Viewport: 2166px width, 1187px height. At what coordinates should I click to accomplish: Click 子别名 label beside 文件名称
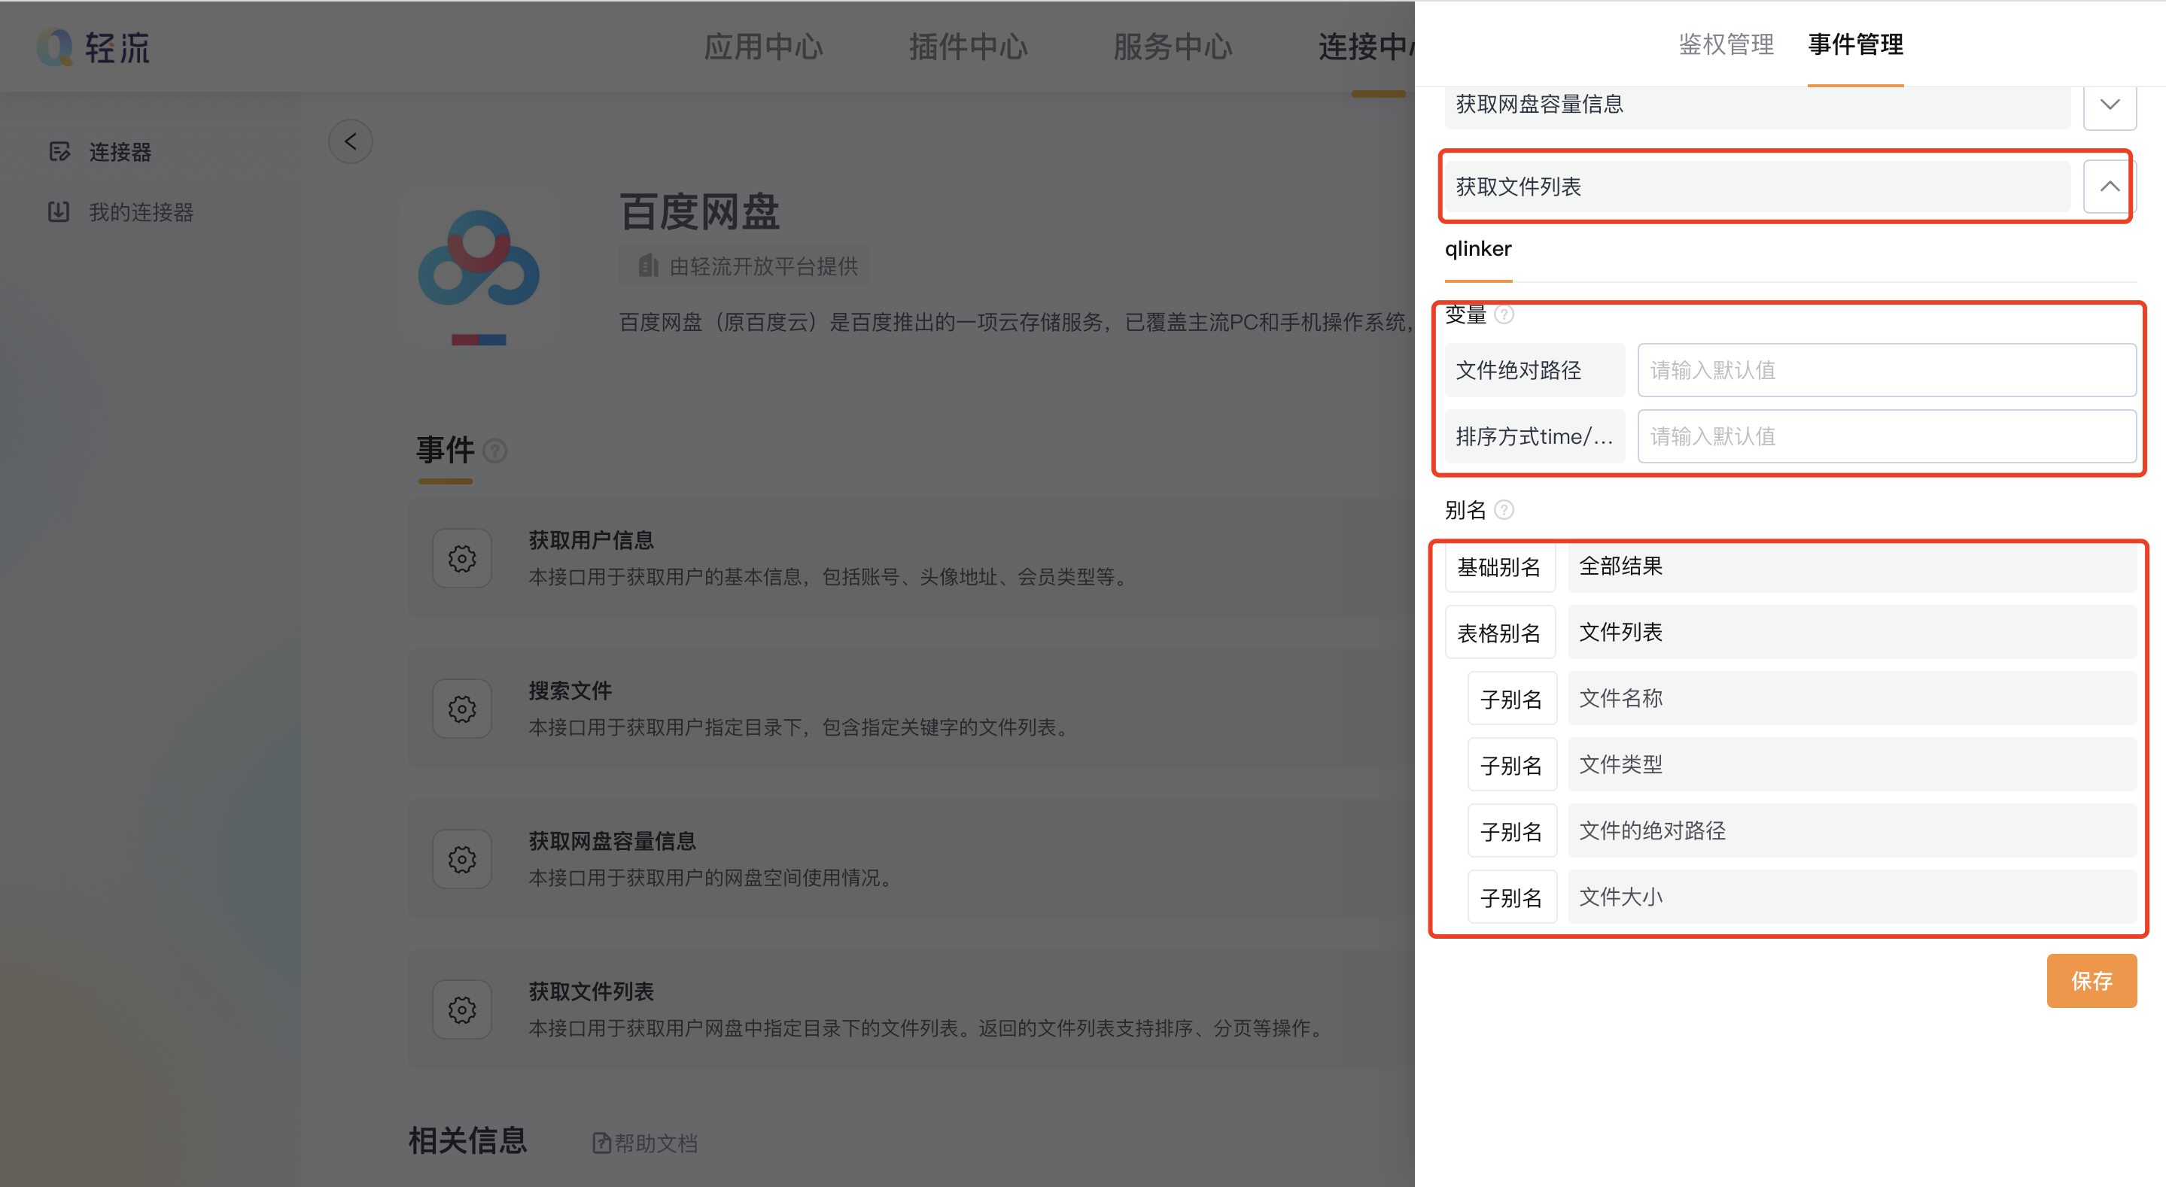click(x=1512, y=699)
